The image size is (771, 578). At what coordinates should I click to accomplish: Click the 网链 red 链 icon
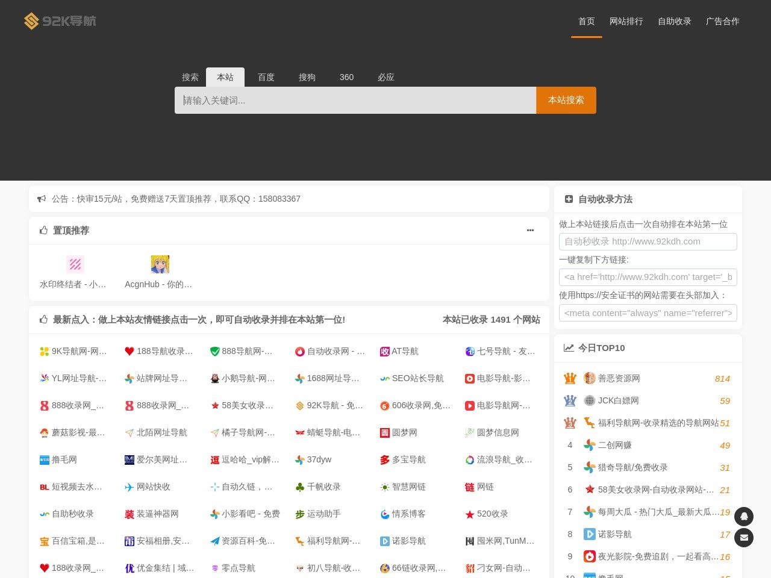(x=470, y=486)
